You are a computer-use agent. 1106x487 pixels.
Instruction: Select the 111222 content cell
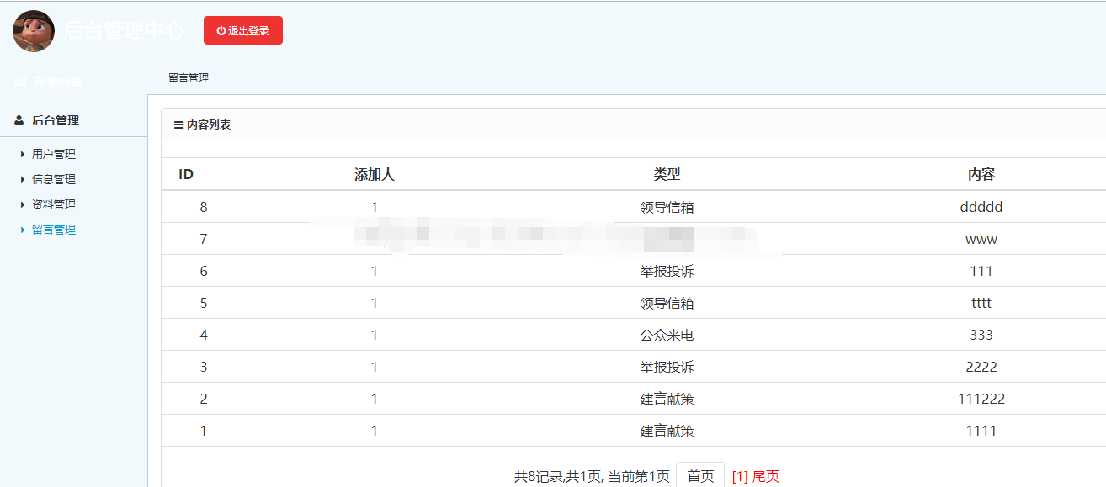[x=981, y=399]
